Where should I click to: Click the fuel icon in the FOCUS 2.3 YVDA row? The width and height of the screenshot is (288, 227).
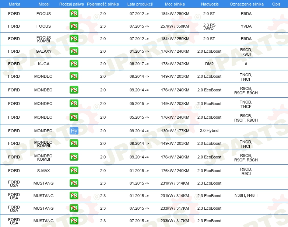pyautogui.click(x=74, y=26)
